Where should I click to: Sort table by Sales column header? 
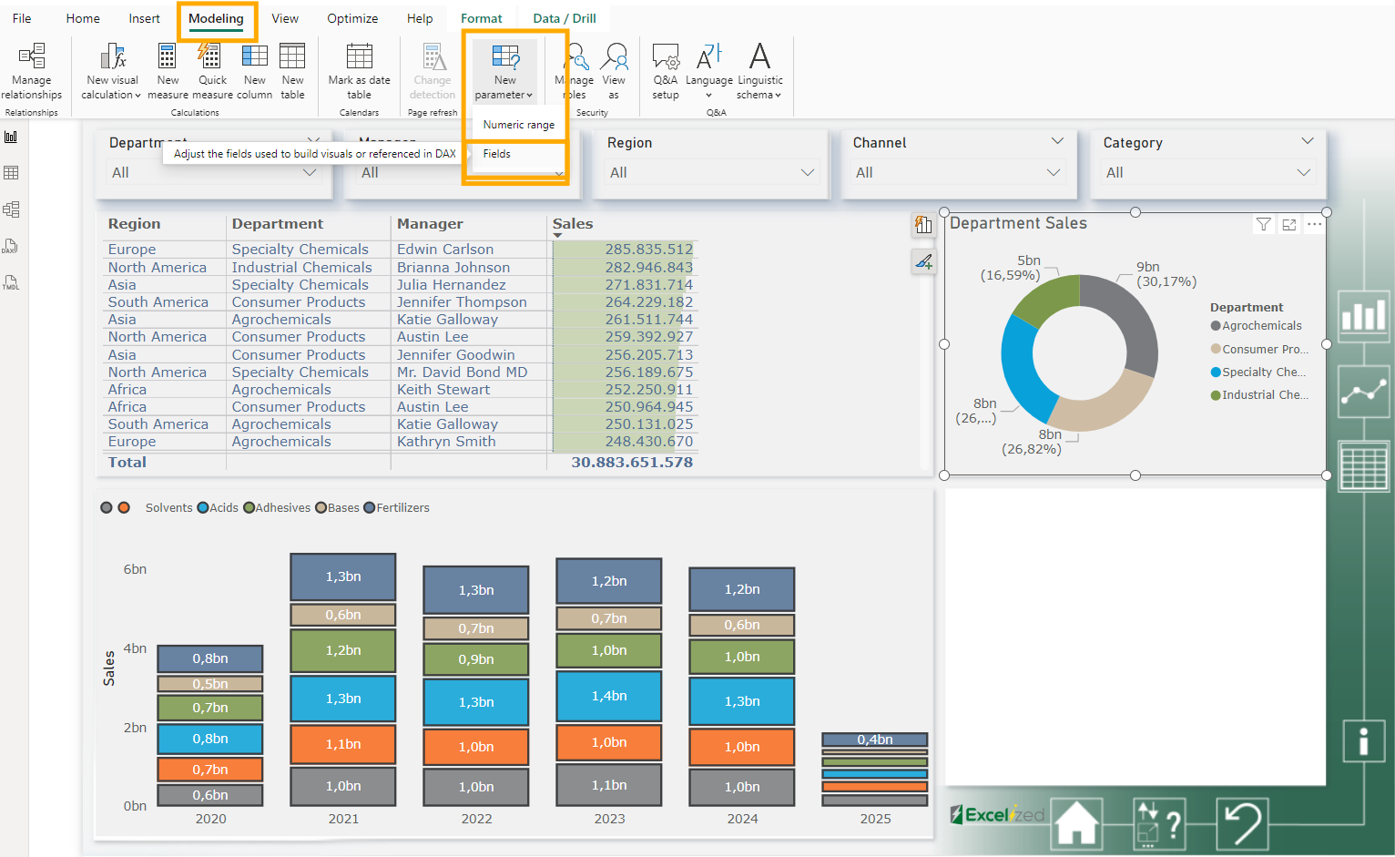[573, 224]
